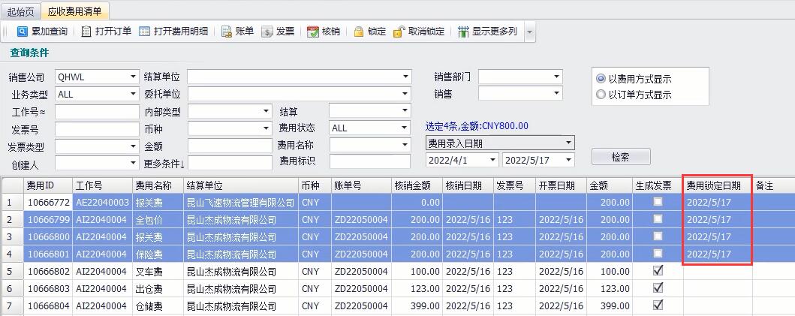Click the 取消锁定 unlock icon
The width and height of the screenshot is (795, 316).
click(x=399, y=32)
